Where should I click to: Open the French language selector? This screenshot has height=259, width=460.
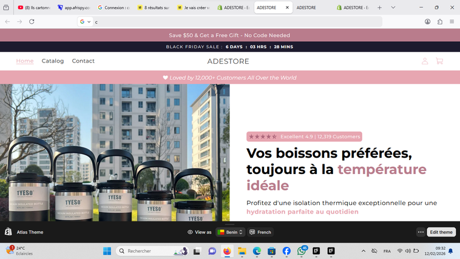click(260, 232)
